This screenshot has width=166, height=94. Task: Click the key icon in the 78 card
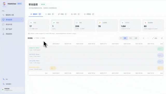[x=100, y=23]
